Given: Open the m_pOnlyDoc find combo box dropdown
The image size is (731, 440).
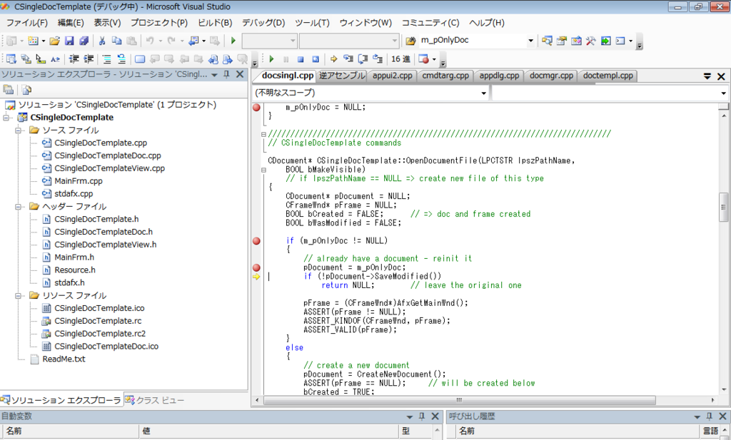Looking at the screenshot, I should pos(530,41).
